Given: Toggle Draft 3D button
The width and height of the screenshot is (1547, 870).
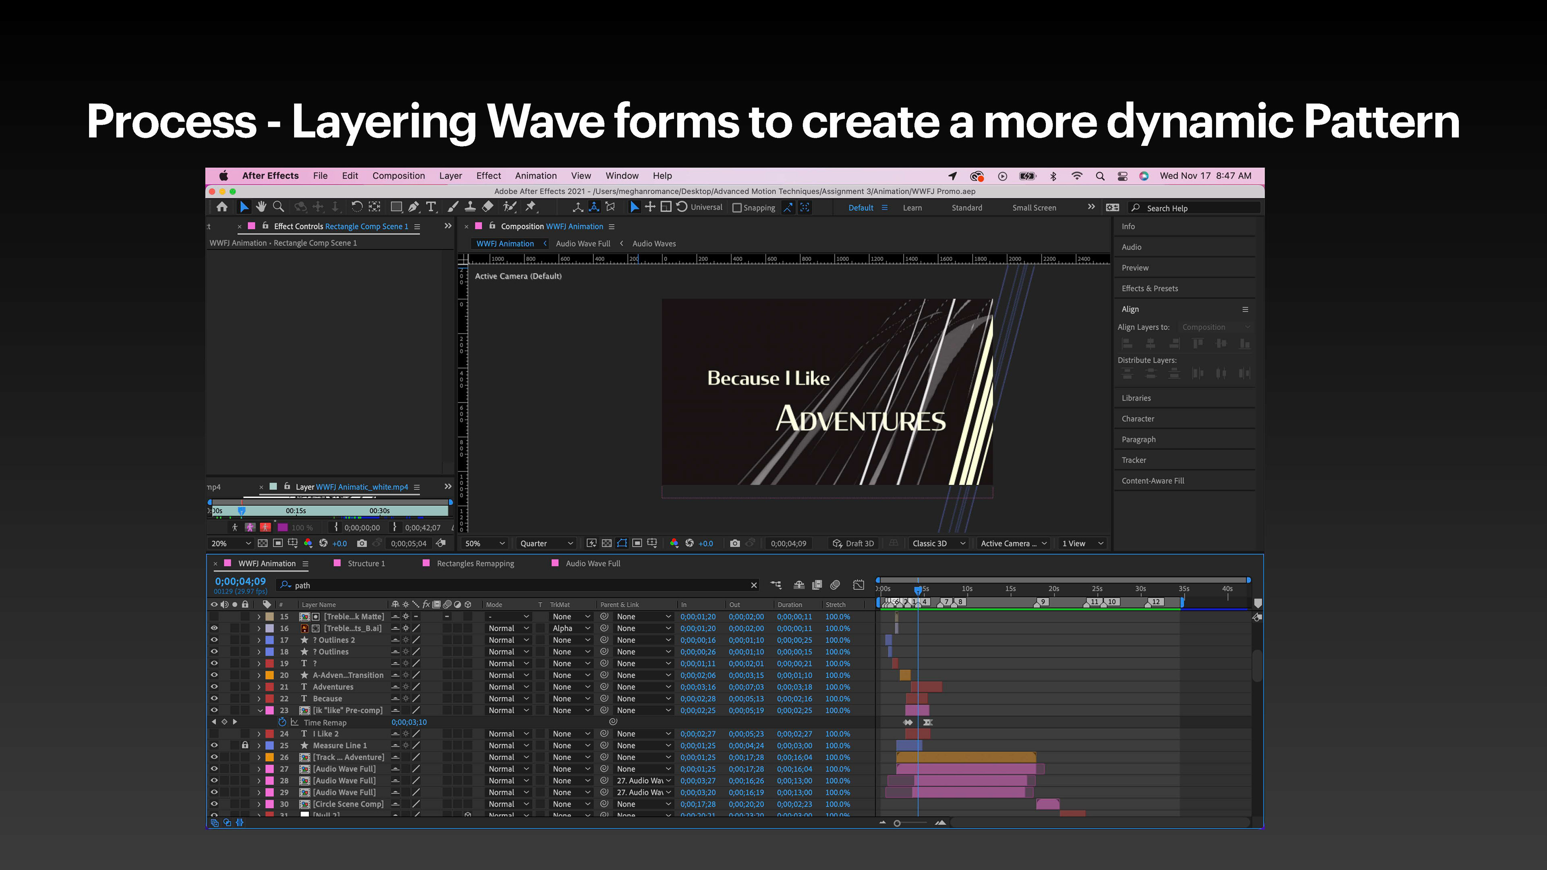Looking at the screenshot, I should [x=853, y=543].
